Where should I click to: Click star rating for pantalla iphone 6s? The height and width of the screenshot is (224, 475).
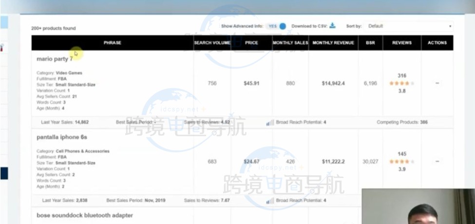(401, 162)
